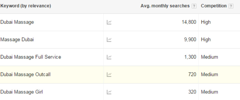Click the 14,800 monthly searches value
Image resolution: width=240 pixels, height=100 pixels.
point(189,22)
